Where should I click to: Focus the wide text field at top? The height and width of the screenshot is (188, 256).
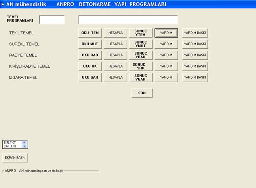(128, 20)
